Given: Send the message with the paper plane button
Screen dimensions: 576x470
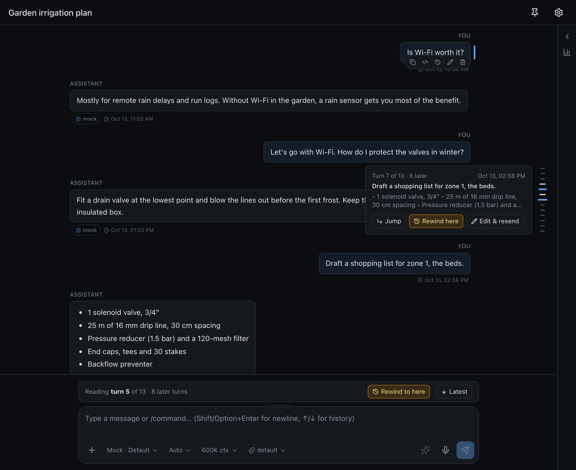Looking at the screenshot, I should pyautogui.click(x=465, y=450).
